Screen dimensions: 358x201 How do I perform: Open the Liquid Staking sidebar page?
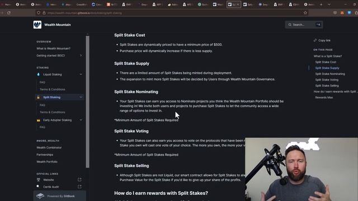click(x=52, y=74)
